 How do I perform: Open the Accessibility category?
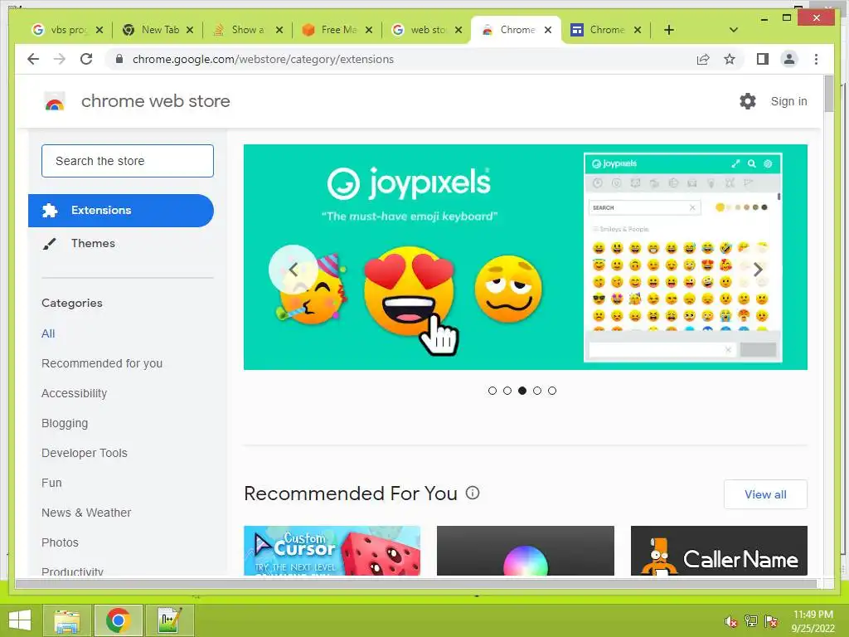pos(74,393)
